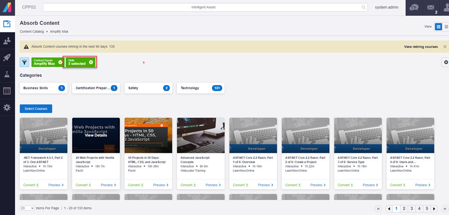Go to previous page of results

coord(389,209)
